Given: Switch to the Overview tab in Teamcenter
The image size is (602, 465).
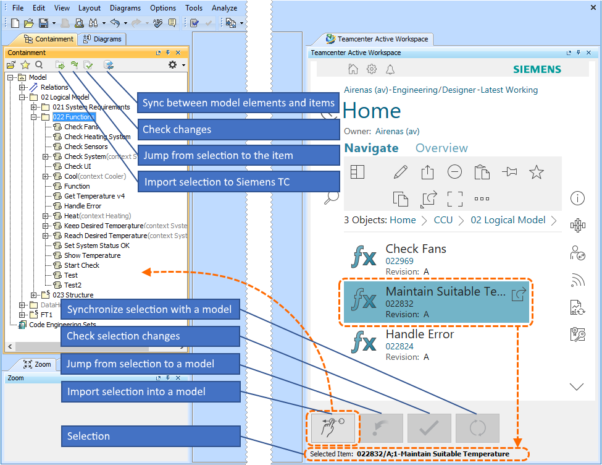Looking at the screenshot, I should coord(441,148).
